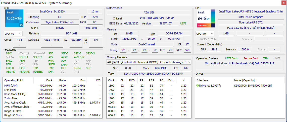Click the SSSE-3 feature label
The image size is (287, 122).
click(90, 53)
